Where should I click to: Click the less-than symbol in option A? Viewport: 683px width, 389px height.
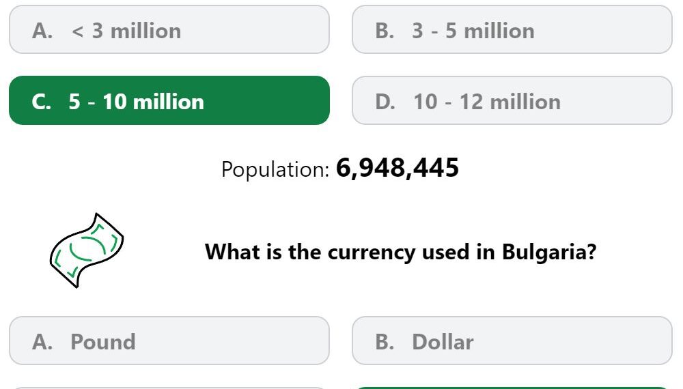[78, 31]
